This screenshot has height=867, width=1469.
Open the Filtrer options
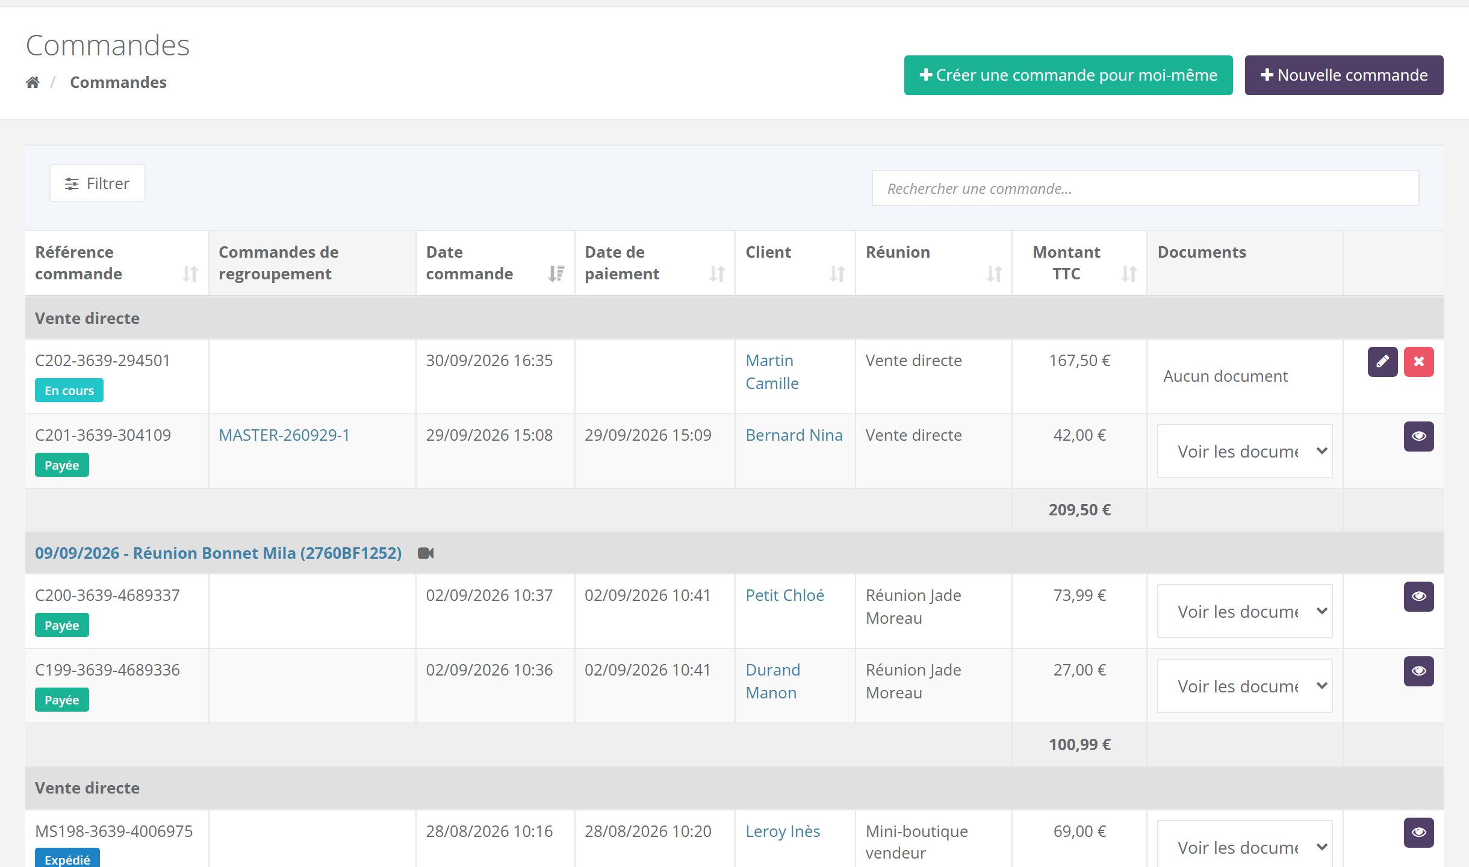point(98,184)
